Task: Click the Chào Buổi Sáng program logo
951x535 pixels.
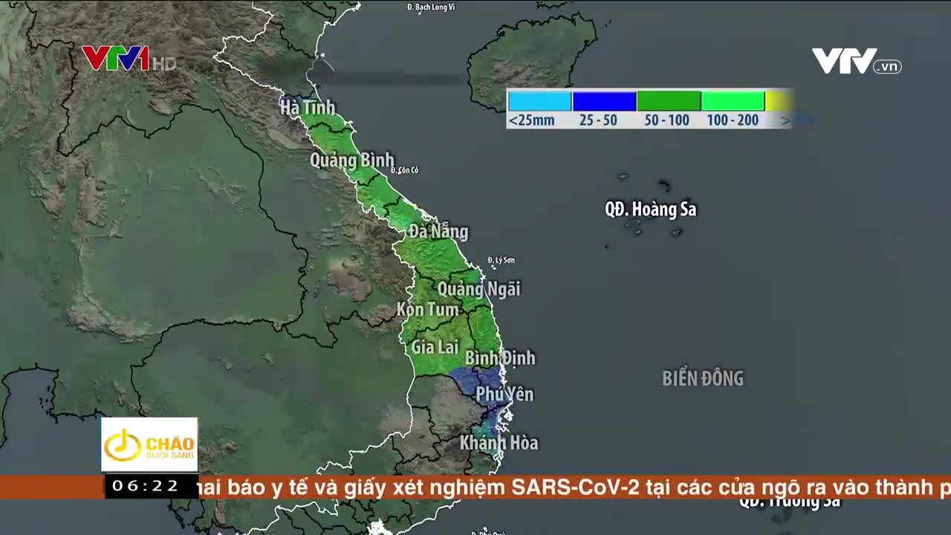Action: click(149, 444)
